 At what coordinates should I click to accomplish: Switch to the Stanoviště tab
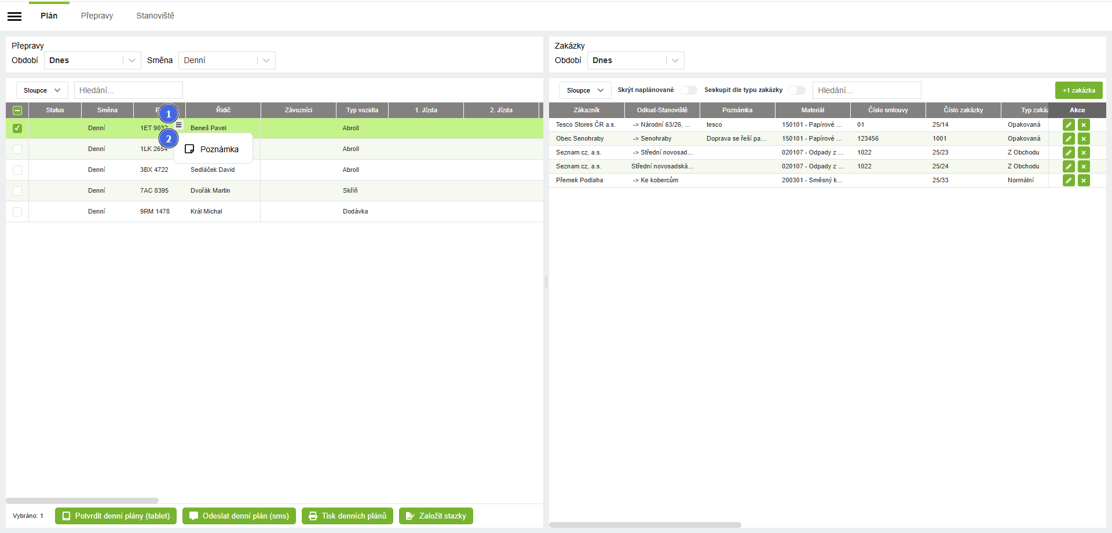(x=155, y=16)
